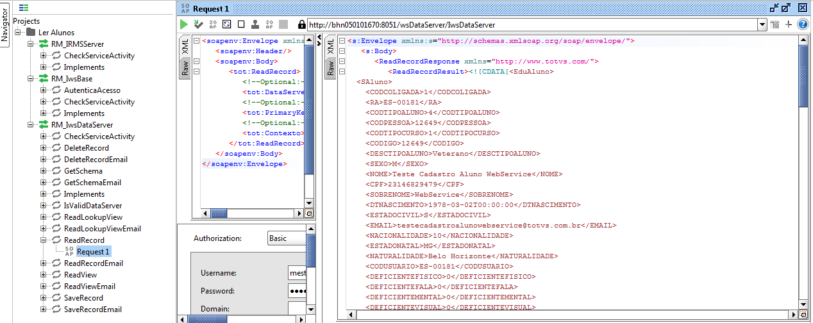Add this request to a TestCase
Screen dimensions: 813x323
click(x=199, y=24)
